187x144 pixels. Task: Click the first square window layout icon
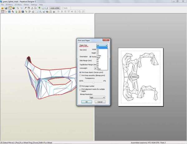(x=43, y=8)
